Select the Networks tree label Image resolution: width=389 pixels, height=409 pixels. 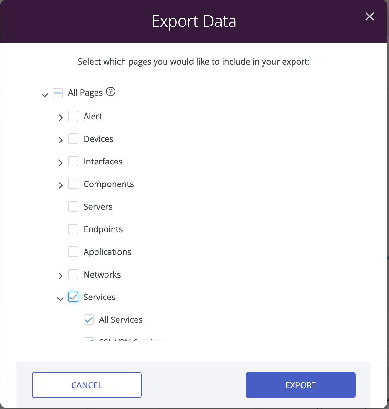point(102,275)
